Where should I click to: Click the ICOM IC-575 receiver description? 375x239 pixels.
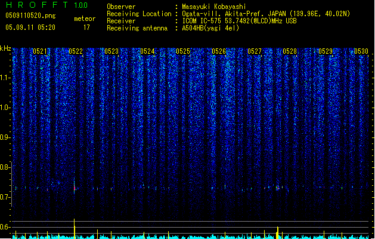239,21
